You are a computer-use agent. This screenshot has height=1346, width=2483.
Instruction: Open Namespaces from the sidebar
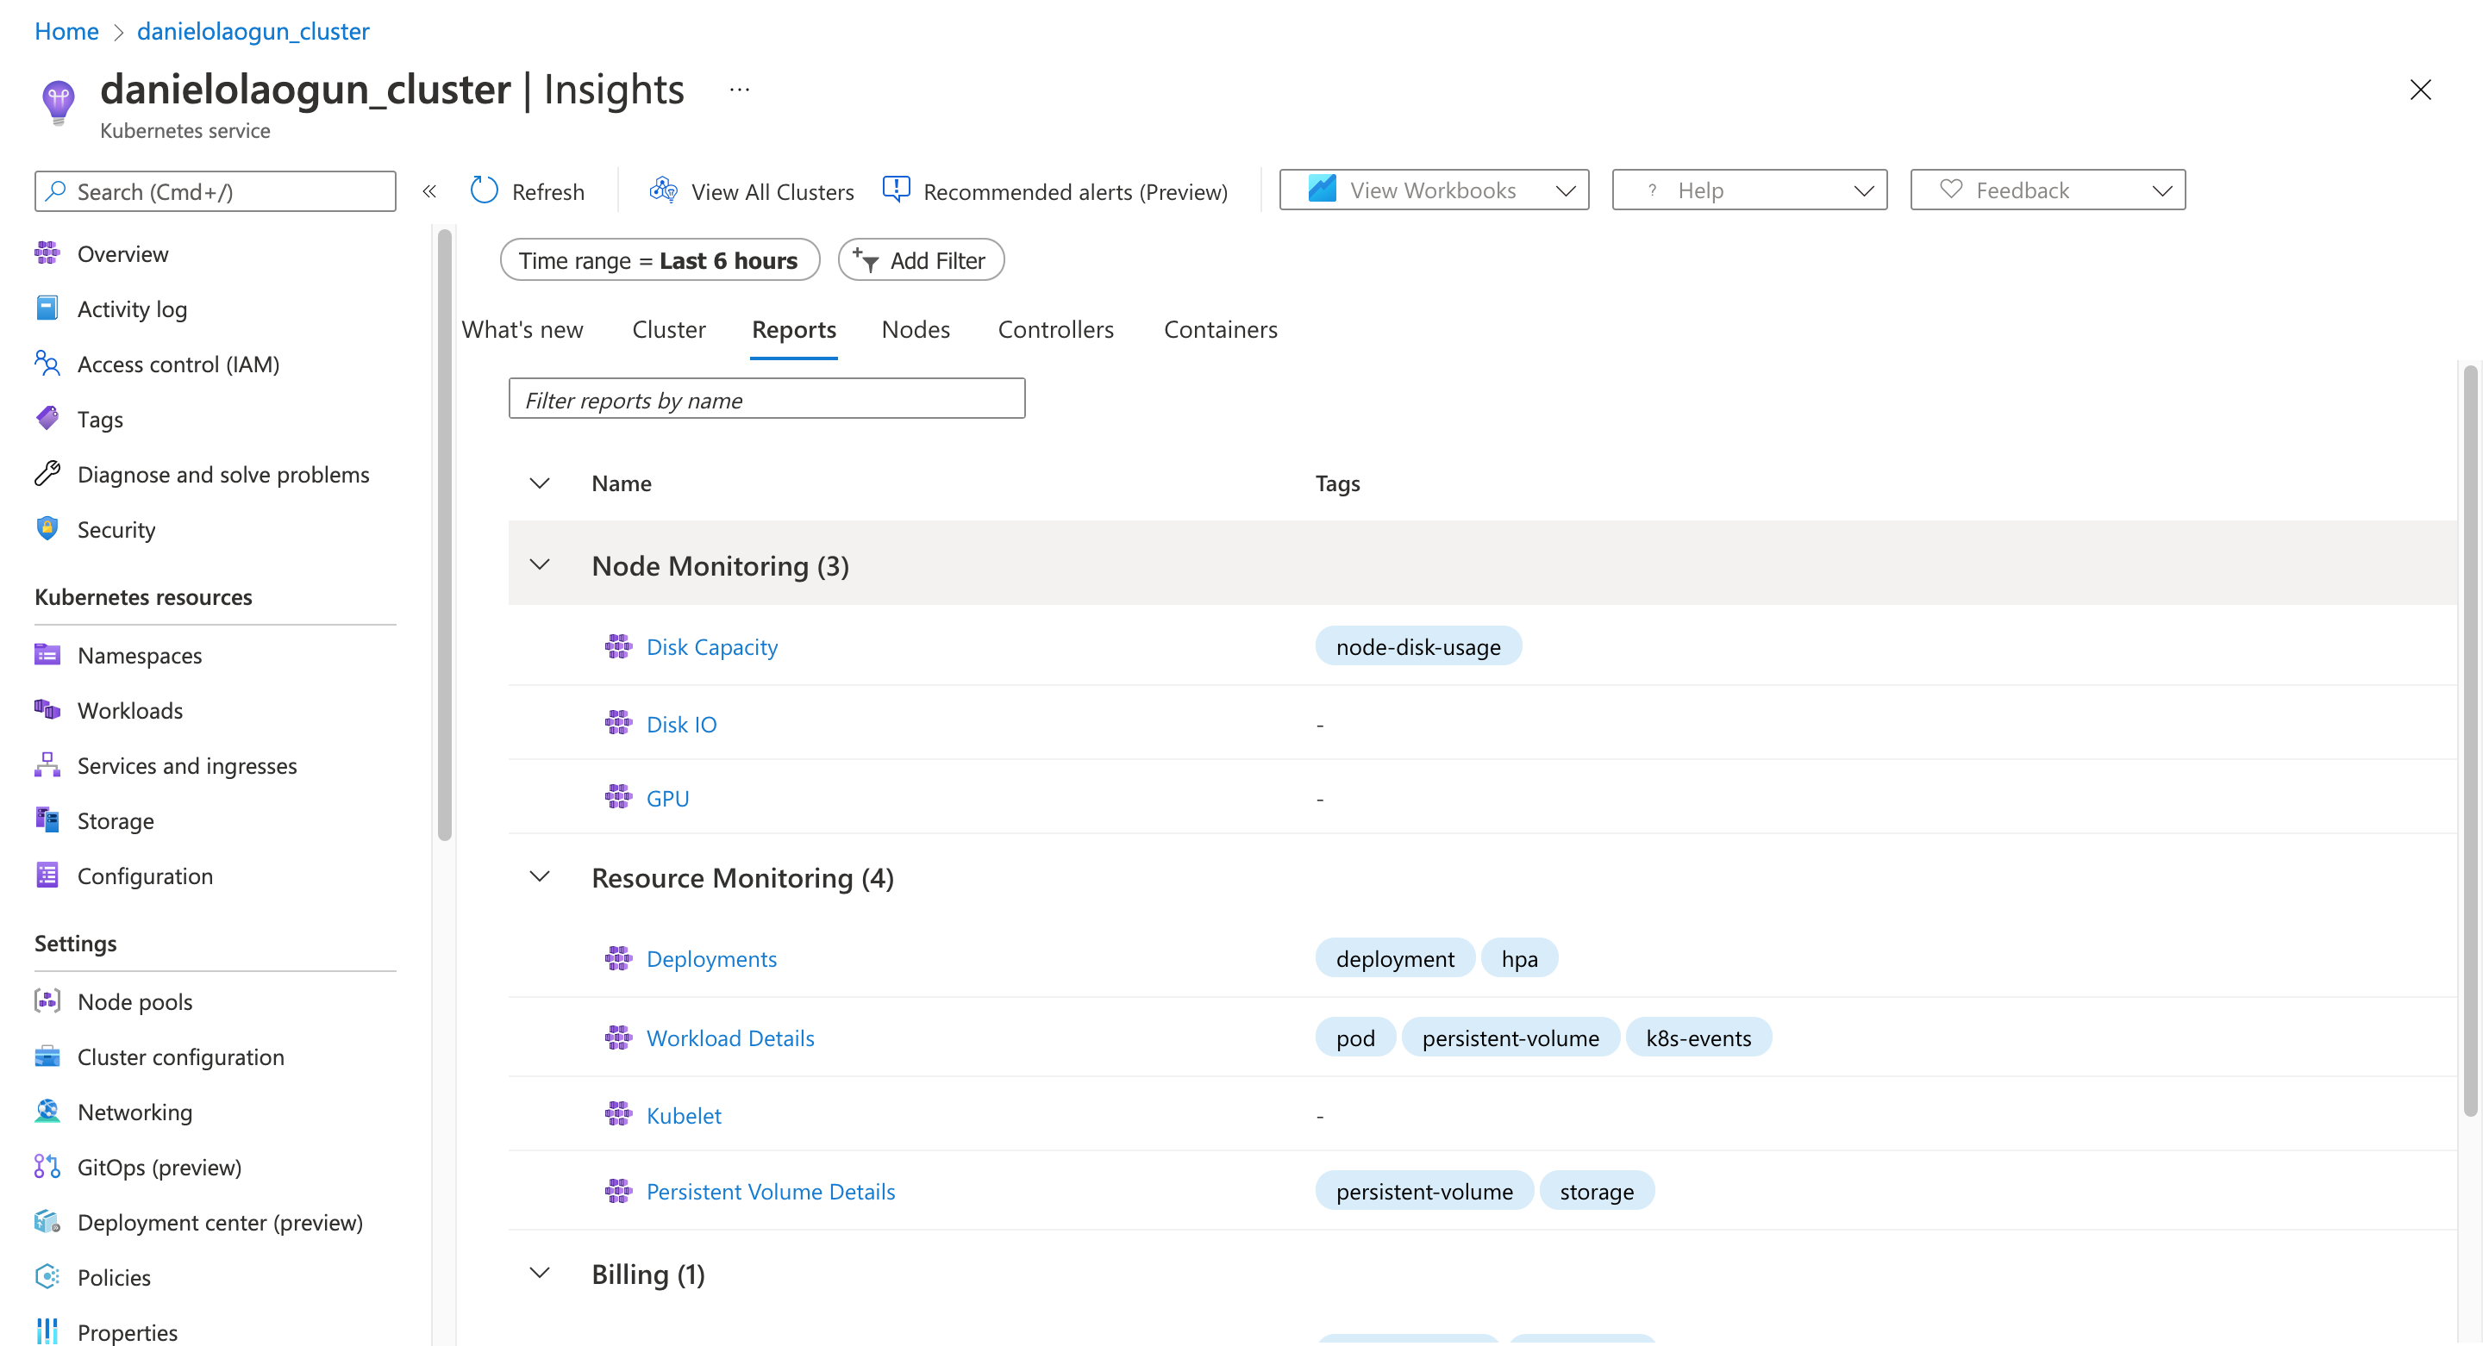coord(139,655)
